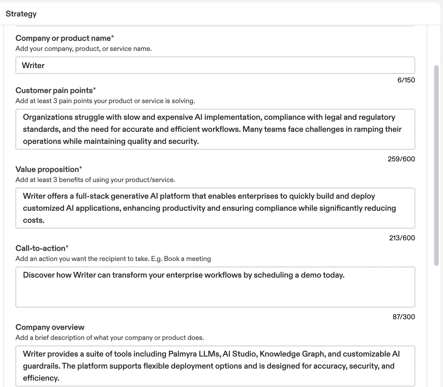
Task: Click the 6/150 character counter
Action: pos(406,80)
